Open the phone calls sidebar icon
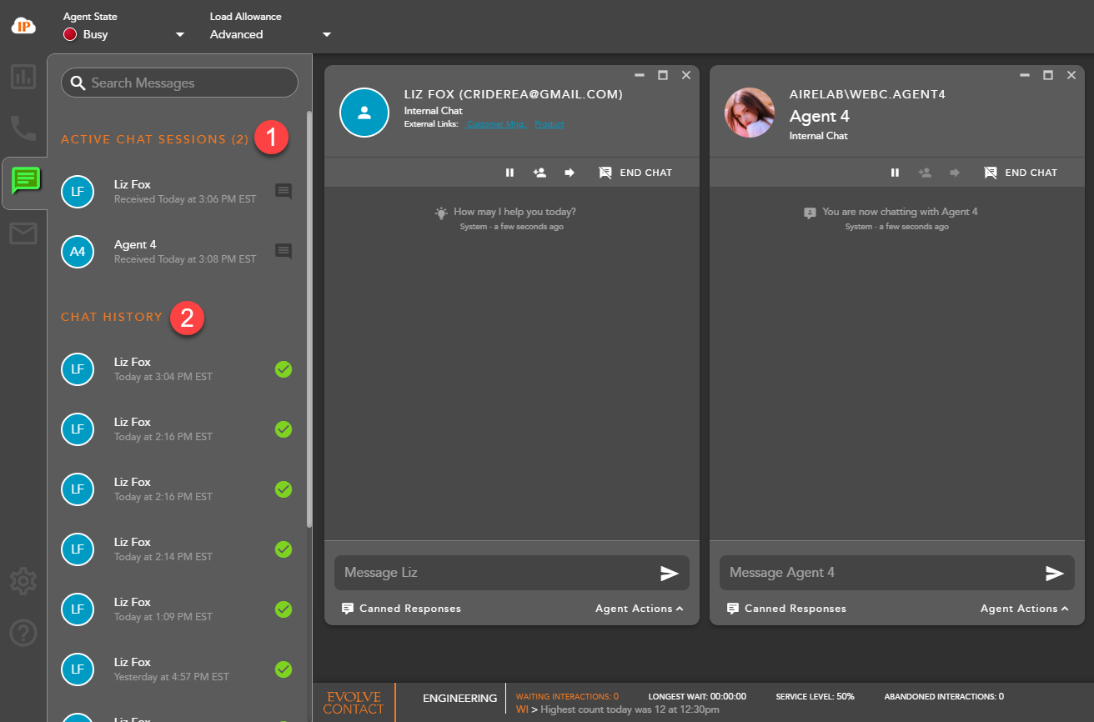This screenshot has height=722, width=1094. pyautogui.click(x=23, y=128)
